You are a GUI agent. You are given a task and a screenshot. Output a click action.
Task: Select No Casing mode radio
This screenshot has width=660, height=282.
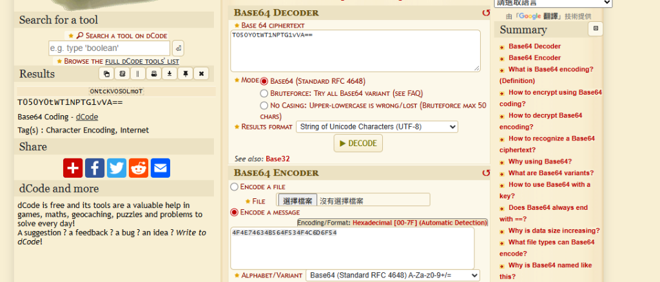coord(264,105)
